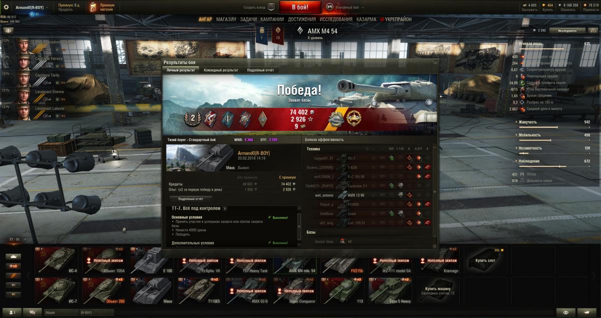
Task: Expand the TT-7 mission details arrow
Action: [x=225, y=208]
